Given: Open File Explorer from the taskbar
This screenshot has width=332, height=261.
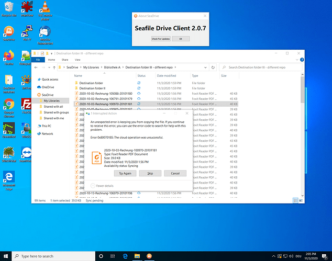Looking at the screenshot, I should [x=137, y=256].
